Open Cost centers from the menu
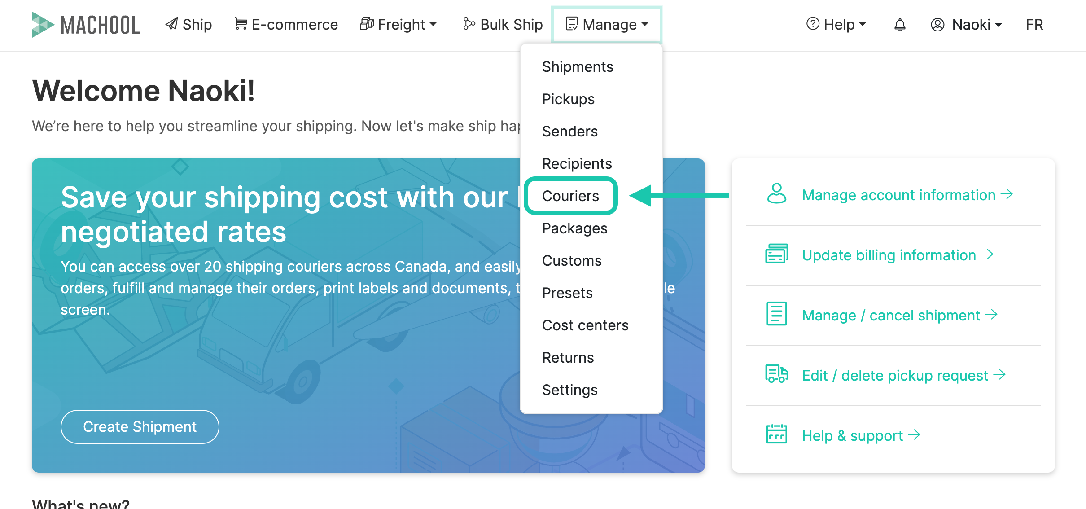Viewport: 1086px width, 509px height. coord(585,325)
